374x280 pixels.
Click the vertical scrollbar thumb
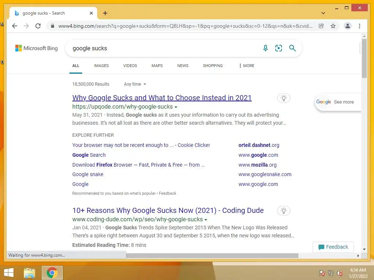click(364, 58)
